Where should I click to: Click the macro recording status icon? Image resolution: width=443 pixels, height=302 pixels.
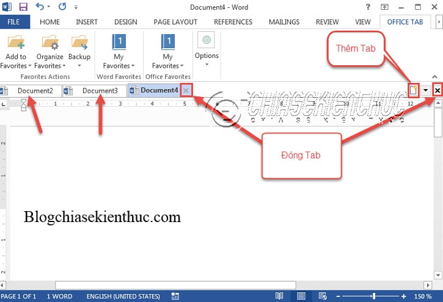click(175, 296)
